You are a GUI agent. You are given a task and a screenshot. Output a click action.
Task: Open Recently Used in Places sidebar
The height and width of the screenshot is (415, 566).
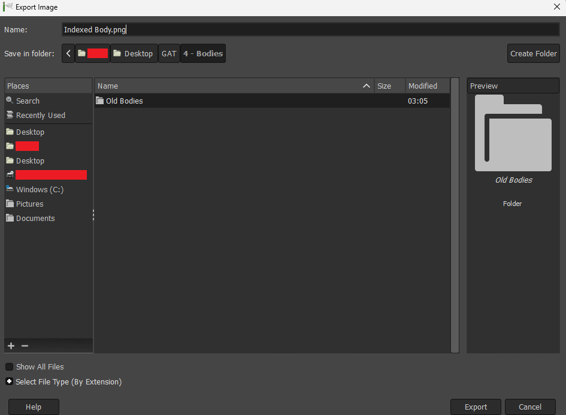(x=40, y=115)
